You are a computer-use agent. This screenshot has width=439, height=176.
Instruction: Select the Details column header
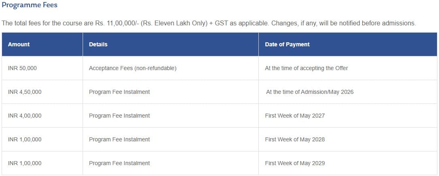coord(98,44)
